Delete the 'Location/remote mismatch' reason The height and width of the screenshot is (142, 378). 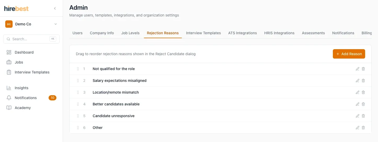point(363,92)
